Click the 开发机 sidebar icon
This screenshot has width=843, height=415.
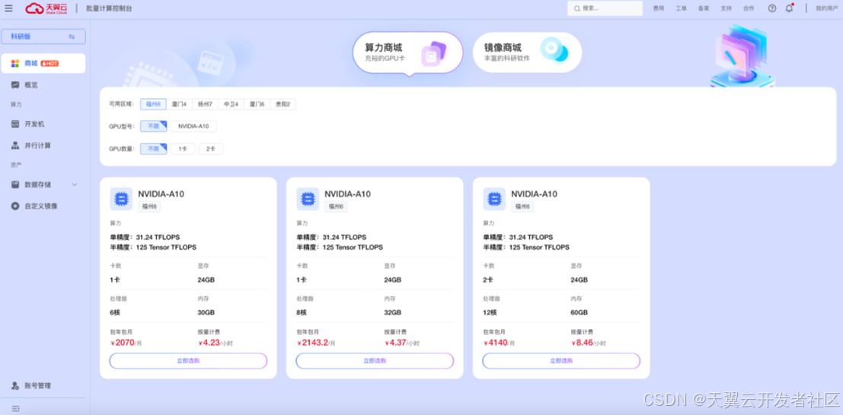point(15,124)
